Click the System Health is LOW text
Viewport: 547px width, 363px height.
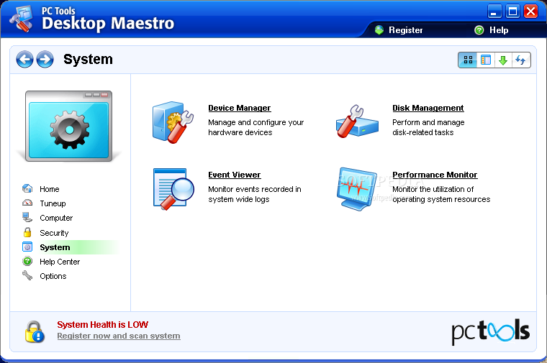102,325
